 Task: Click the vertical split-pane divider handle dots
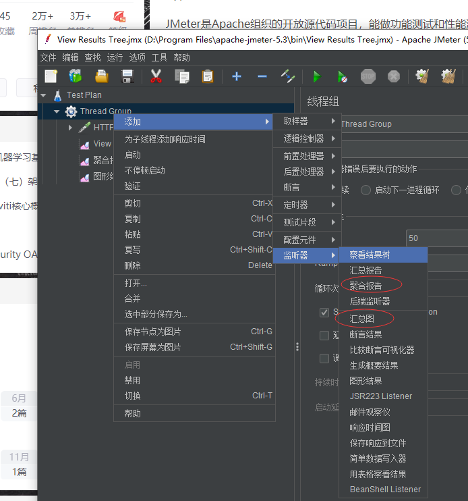click(x=297, y=347)
